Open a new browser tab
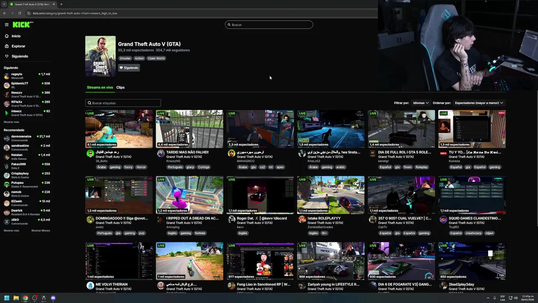The image size is (538, 303). coord(61,4)
